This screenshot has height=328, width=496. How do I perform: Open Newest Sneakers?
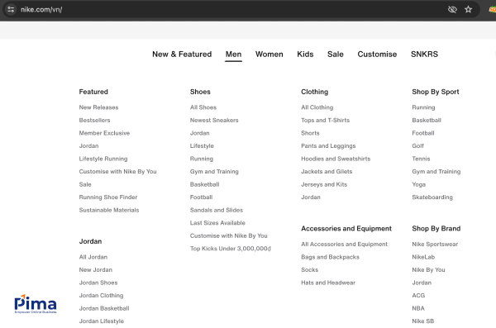pyautogui.click(x=214, y=120)
